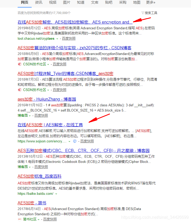Open 在线AES加密 | AES解密 - 在线工具 result

coord(50,125)
